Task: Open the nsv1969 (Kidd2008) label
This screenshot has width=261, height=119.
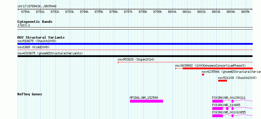Action: click(x=33, y=47)
